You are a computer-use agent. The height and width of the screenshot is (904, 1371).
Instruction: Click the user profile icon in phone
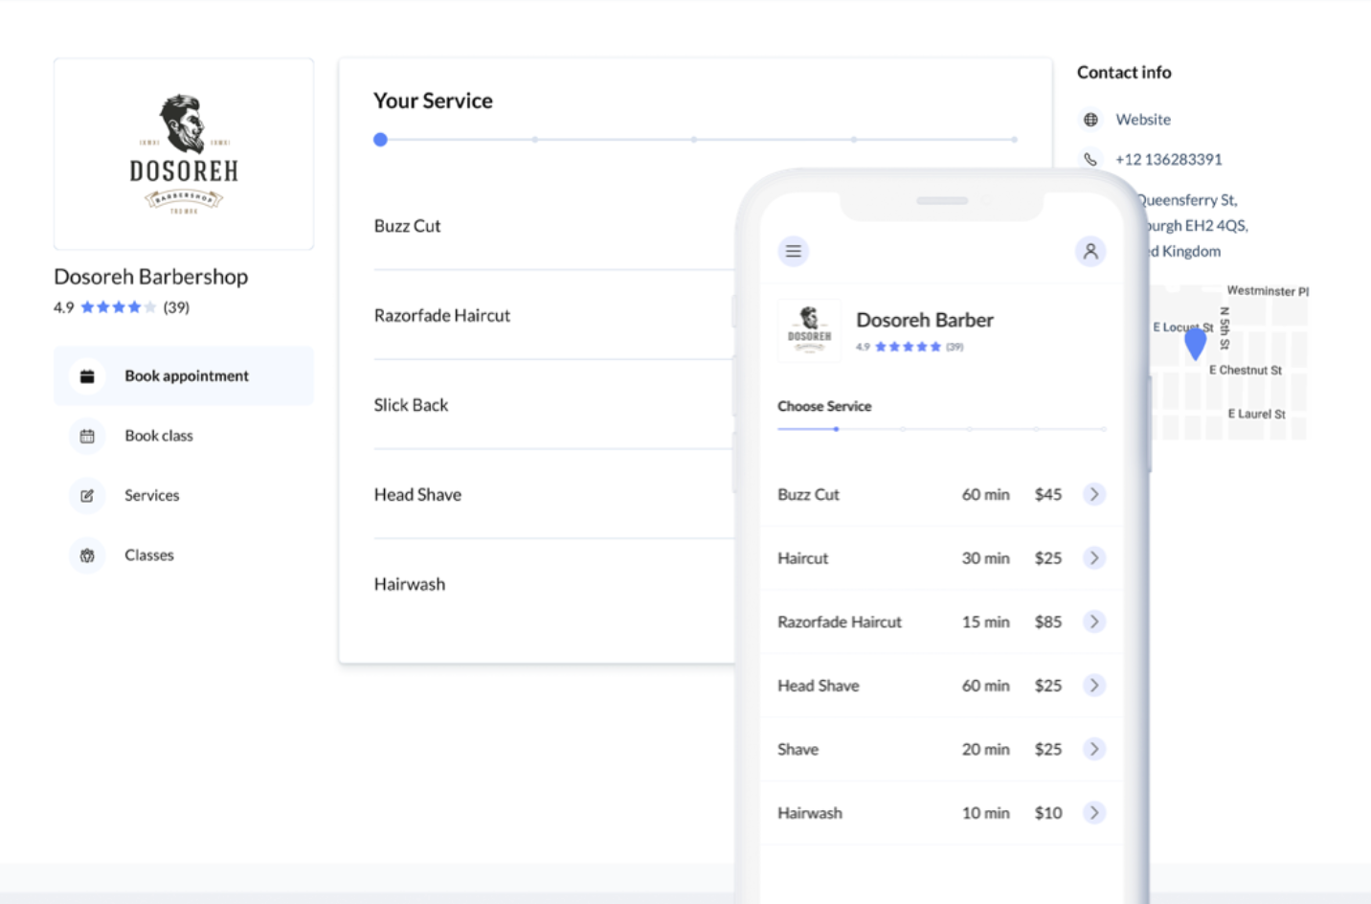click(1090, 251)
